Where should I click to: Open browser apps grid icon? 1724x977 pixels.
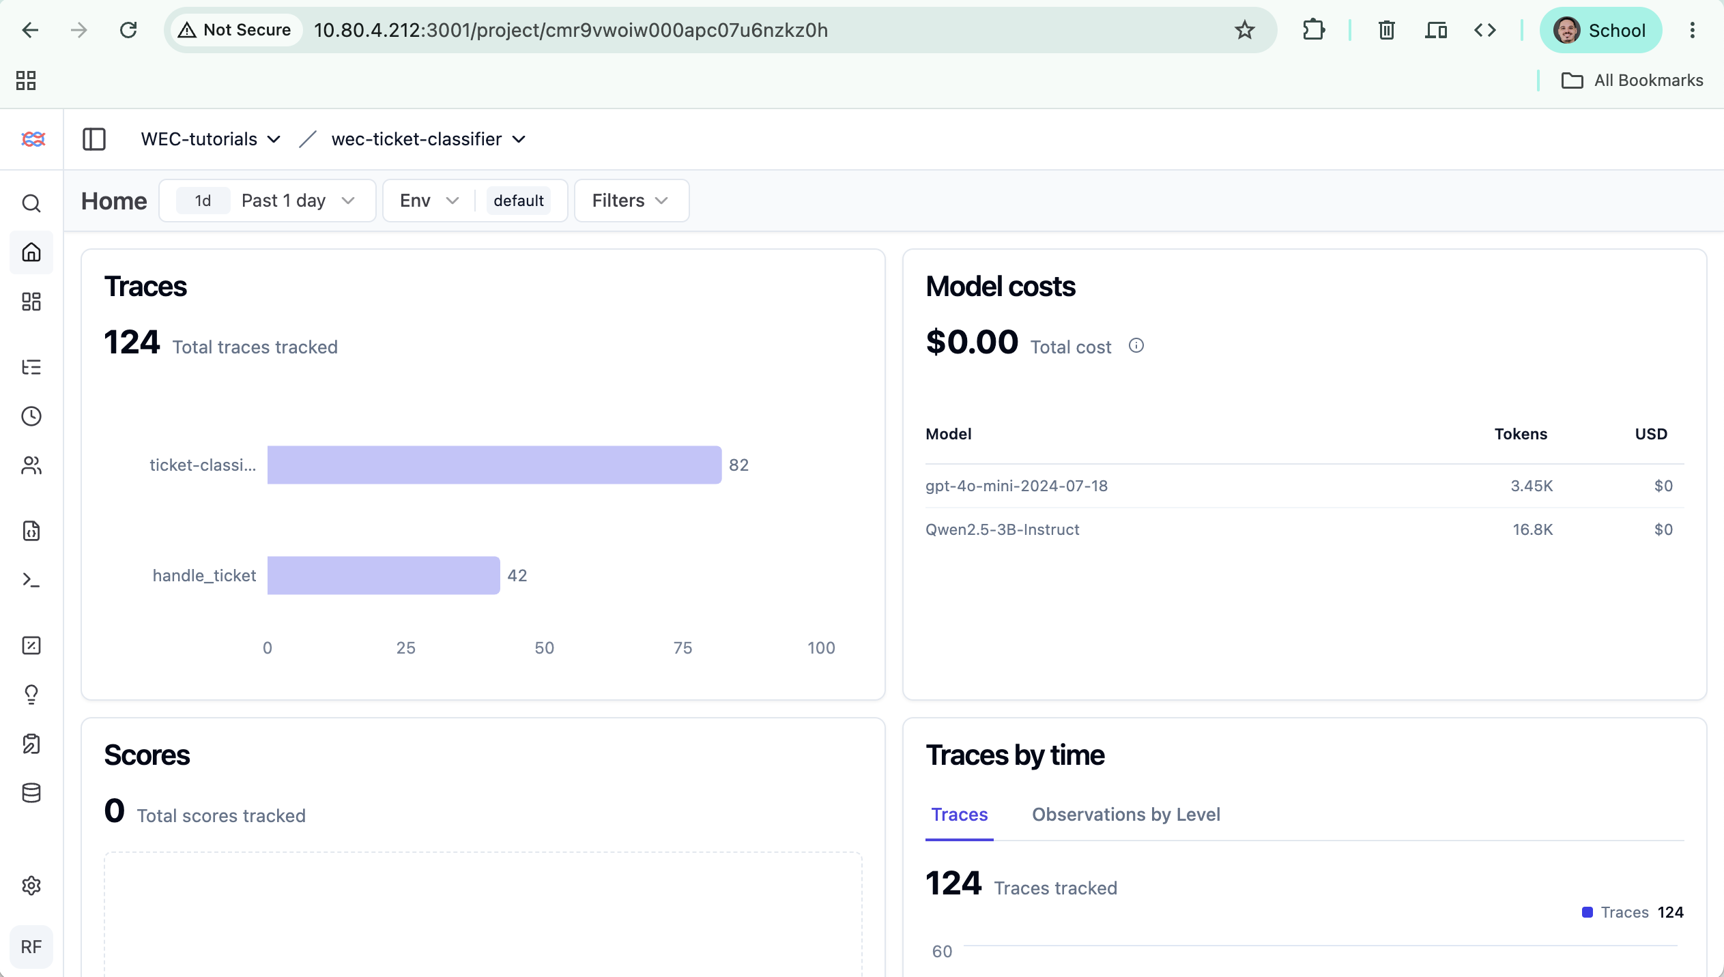[26, 81]
